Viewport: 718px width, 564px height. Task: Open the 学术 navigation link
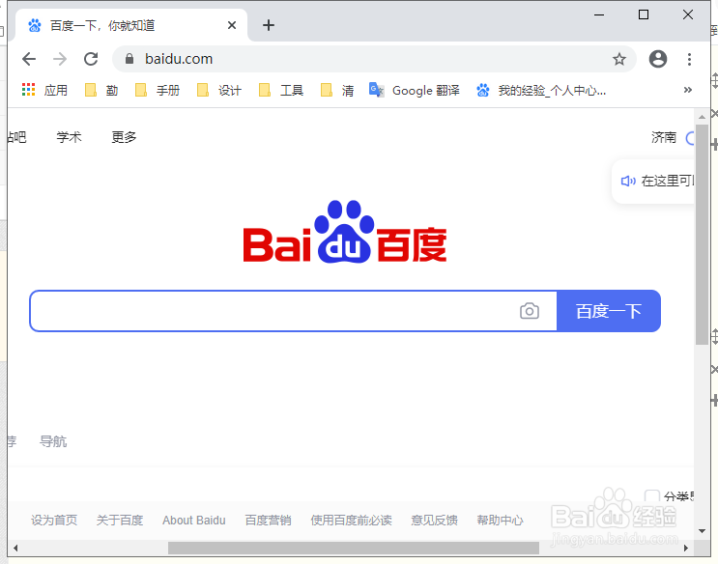pyautogui.click(x=69, y=137)
